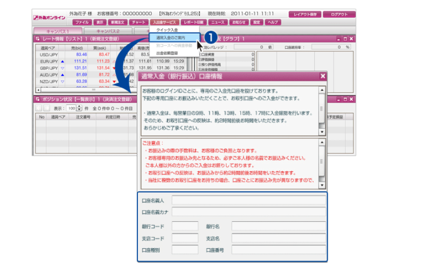Click the 口座名義人 input field
The width and height of the screenshot is (429, 274).
point(249,200)
